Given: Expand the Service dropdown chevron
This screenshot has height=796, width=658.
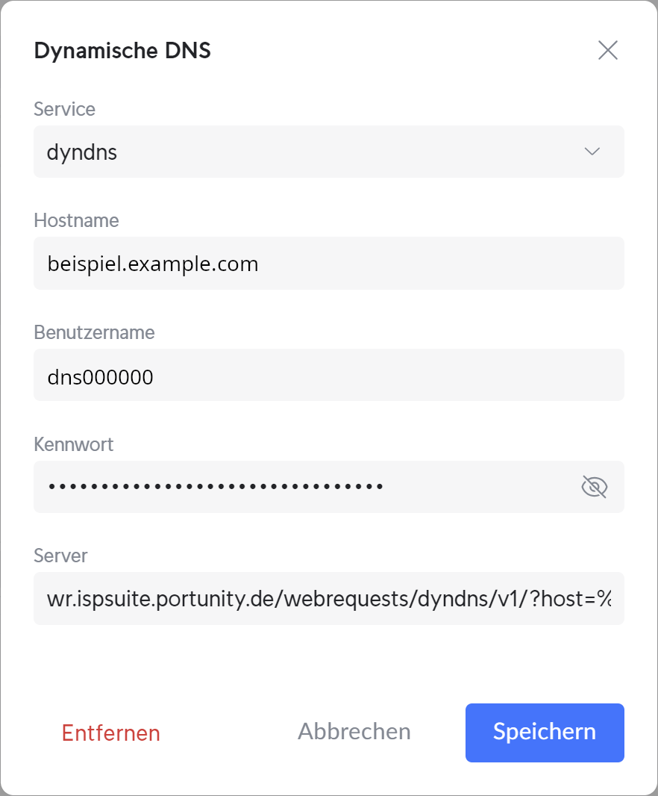Looking at the screenshot, I should [592, 152].
